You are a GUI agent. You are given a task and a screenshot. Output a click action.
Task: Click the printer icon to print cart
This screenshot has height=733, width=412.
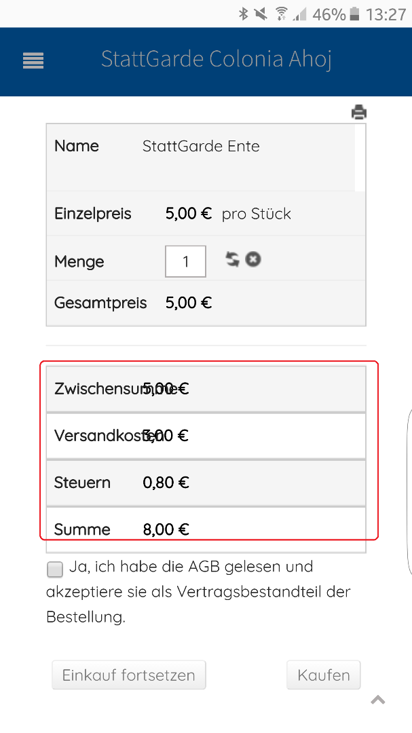coord(359,113)
